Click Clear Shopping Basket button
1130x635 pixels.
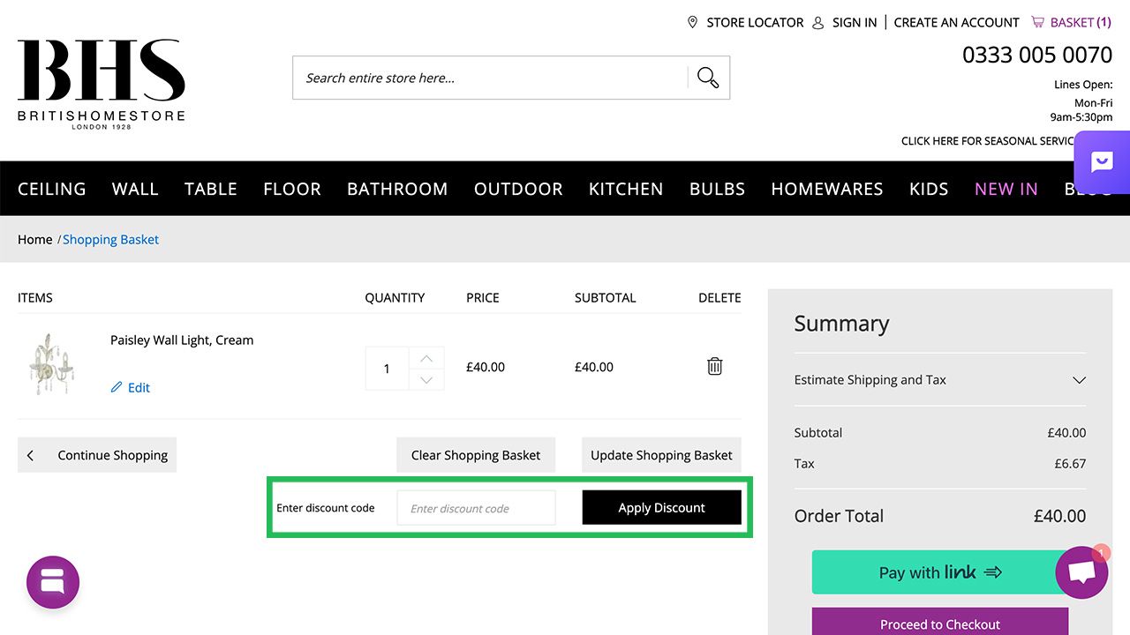click(476, 455)
